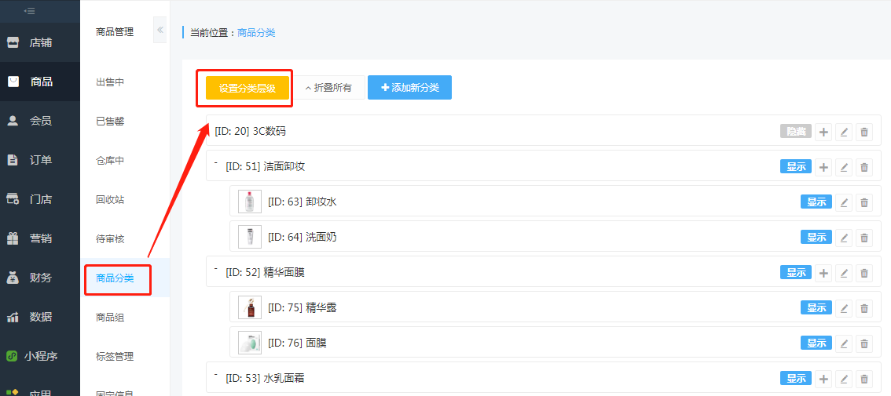Click the 财务 money bag icon
The width and height of the screenshot is (891, 396).
[13, 278]
